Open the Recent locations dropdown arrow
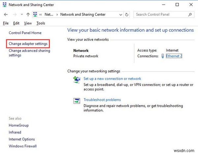The width and height of the screenshot is (198, 154). point(22,15)
